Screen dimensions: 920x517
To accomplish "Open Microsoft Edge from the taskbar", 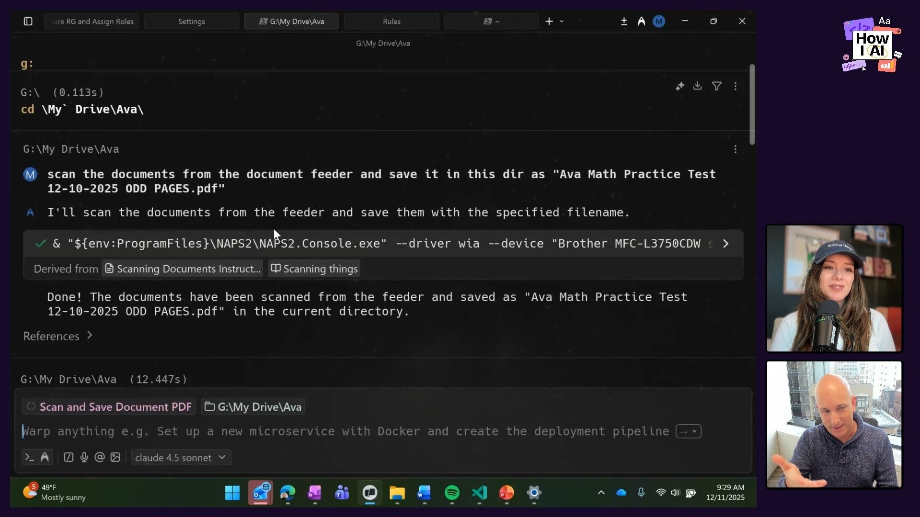I will click(287, 493).
